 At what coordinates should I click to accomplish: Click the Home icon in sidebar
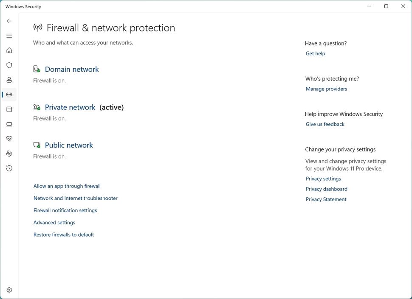pyautogui.click(x=9, y=50)
